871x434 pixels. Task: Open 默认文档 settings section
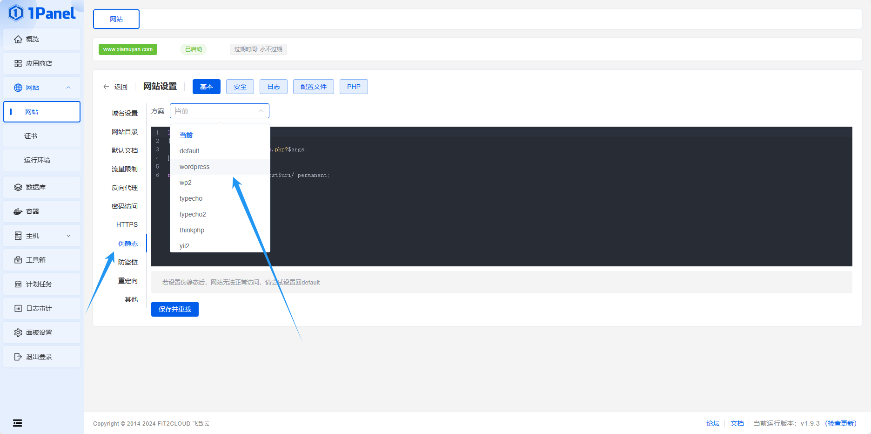[125, 150]
